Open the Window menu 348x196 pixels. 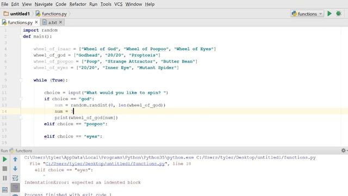click(134, 4)
